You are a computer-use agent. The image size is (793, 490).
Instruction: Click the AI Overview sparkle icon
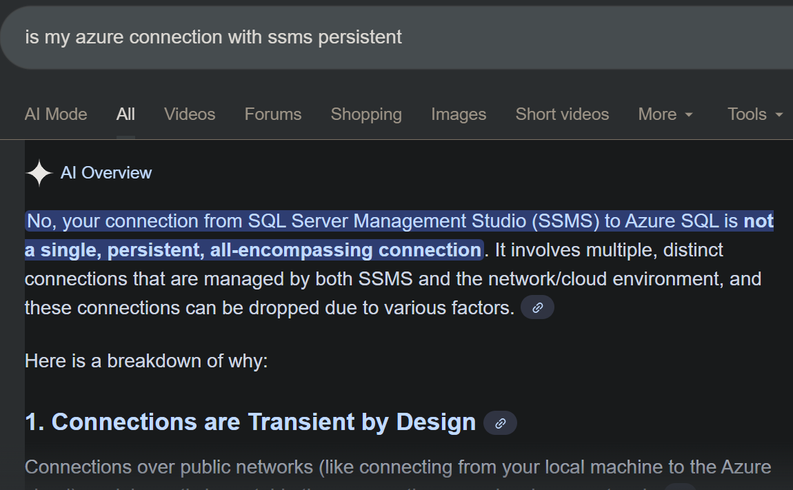(x=39, y=173)
